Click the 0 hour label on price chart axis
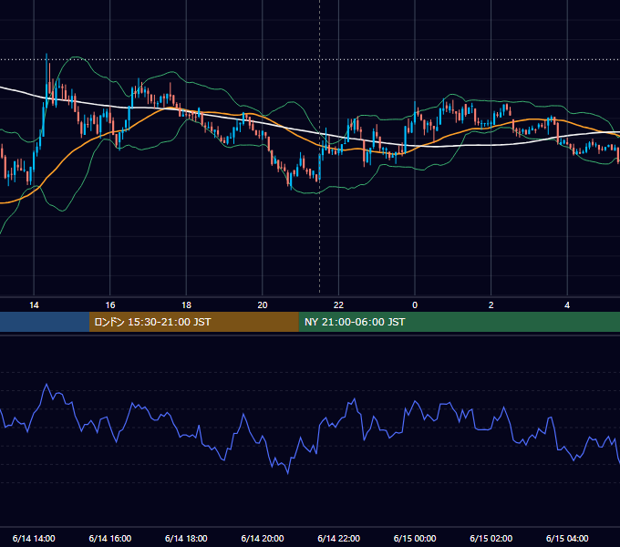The width and height of the screenshot is (620, 547). pyautogui.click(x=415, y=305)
